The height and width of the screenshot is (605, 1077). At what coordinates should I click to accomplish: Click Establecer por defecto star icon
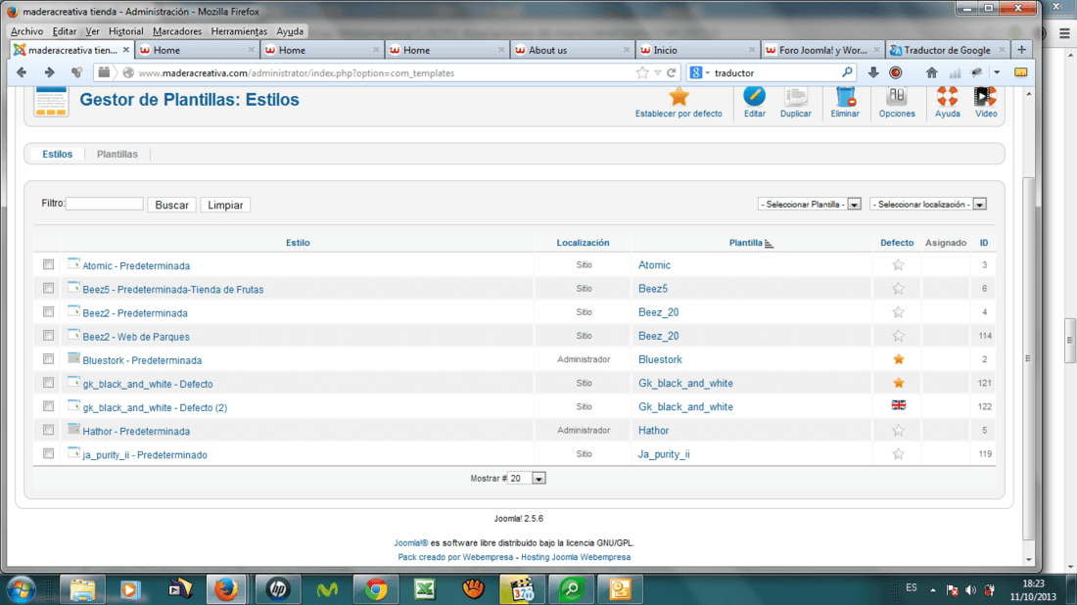pos(679,96)
